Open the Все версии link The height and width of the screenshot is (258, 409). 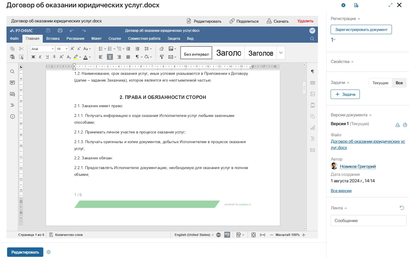coord(341,191)
